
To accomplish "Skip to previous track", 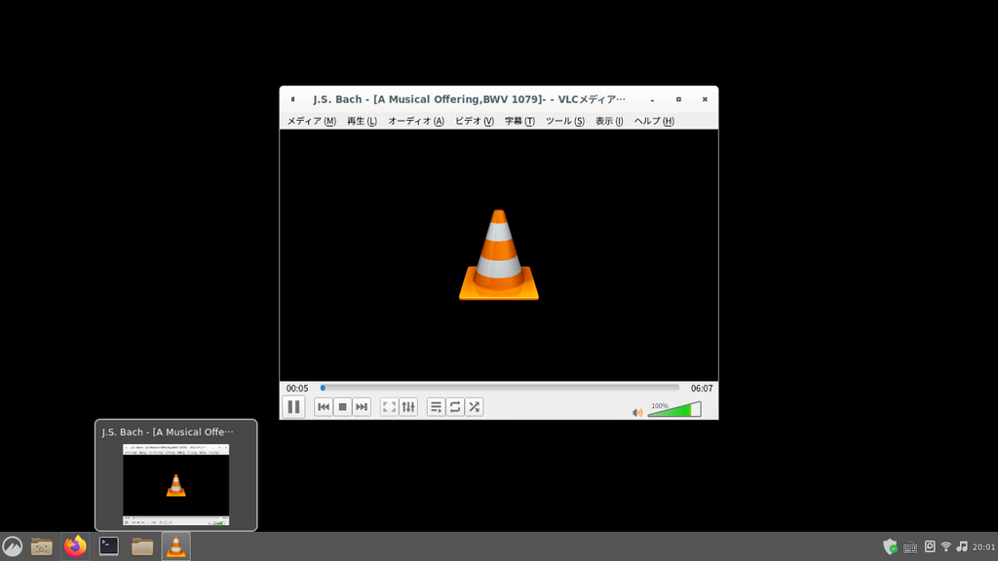I will click(x=324, y=406).
